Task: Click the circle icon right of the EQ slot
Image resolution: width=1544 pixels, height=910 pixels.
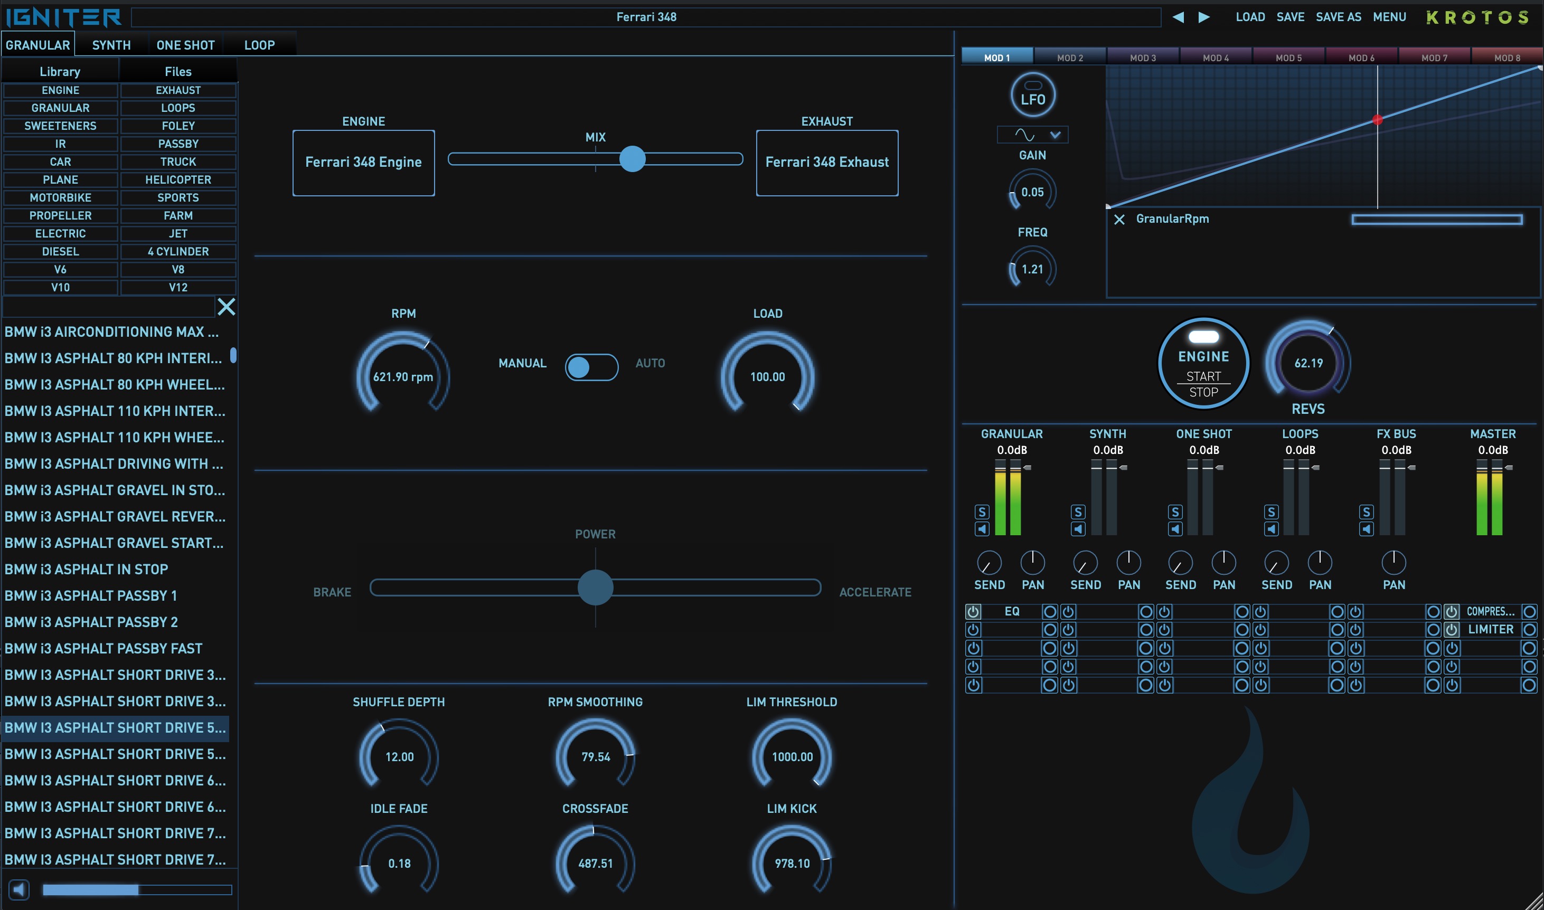Action: (1050, 611)
